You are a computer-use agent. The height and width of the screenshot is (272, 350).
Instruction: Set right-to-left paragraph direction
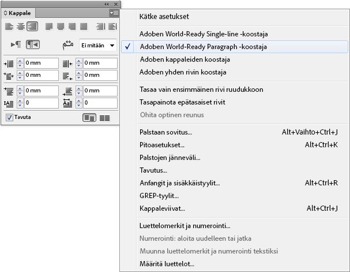point(33,44)
